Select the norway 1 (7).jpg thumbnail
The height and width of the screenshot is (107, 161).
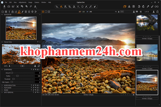click(147, 55)
